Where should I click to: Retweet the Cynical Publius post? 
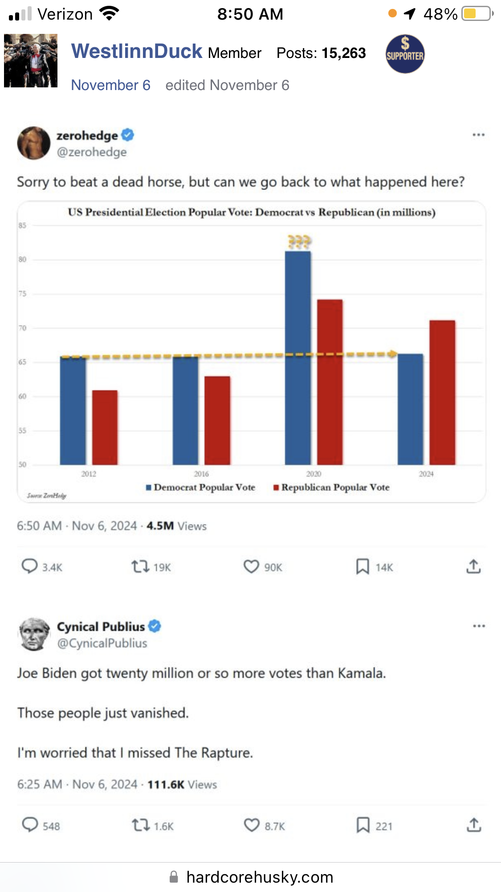(141, 825)
